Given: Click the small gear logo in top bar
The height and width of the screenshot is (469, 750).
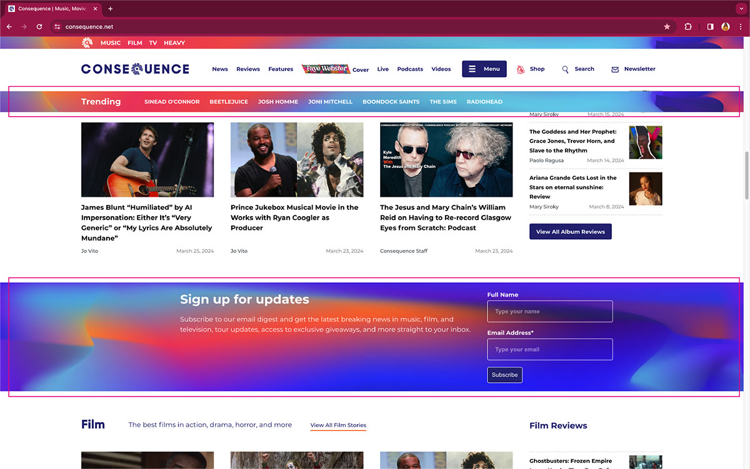Looking at the screenshot, I should (87, 42).
